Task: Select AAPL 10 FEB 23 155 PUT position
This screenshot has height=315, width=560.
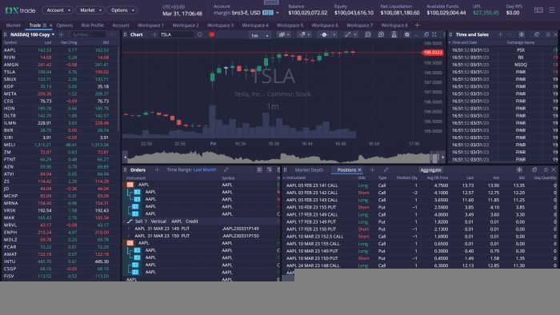Action: (x=420, y=207)
